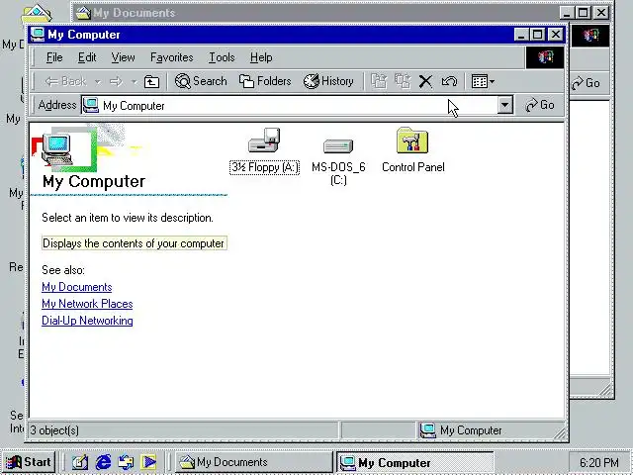
Task: Expand the Address bar dropdown arrow
Action: click(504, 106)
